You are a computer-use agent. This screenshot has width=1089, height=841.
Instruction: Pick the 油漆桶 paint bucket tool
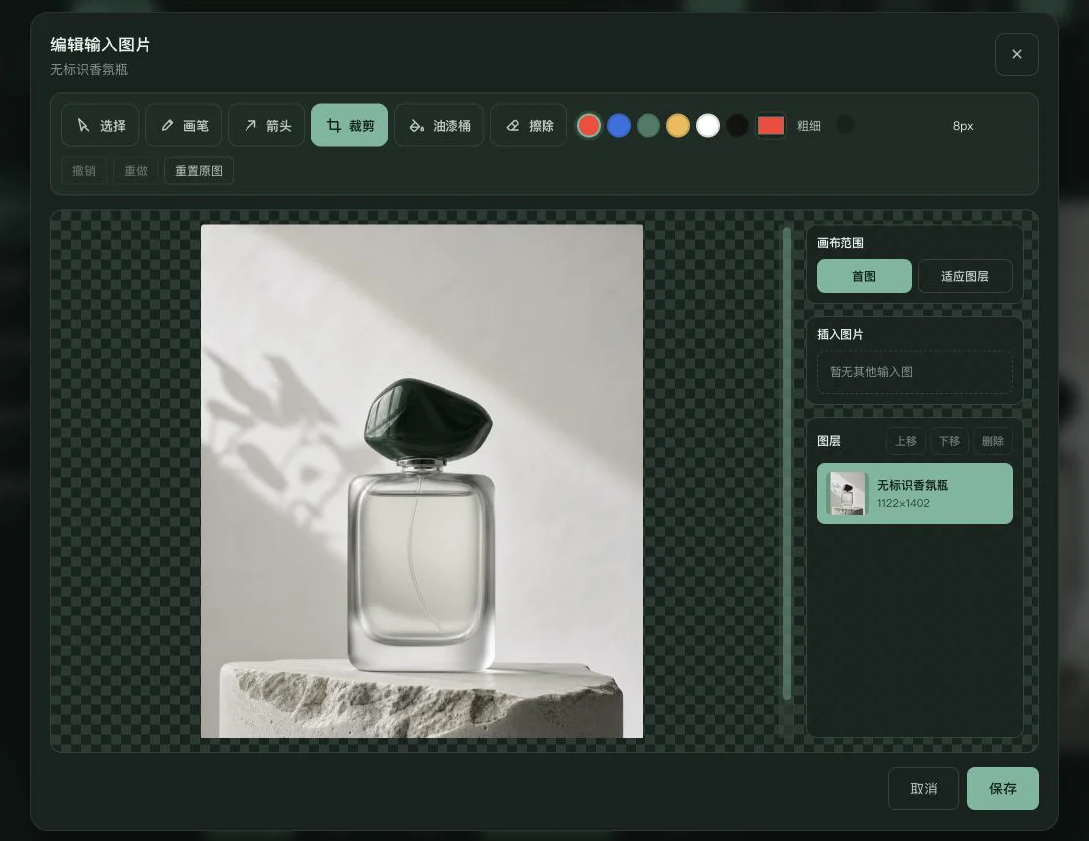[x=439, y=125]
